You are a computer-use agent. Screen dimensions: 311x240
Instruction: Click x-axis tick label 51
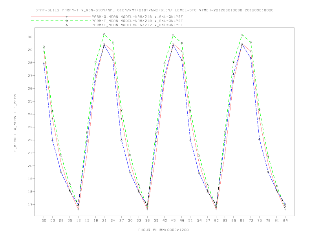[190, 220]
